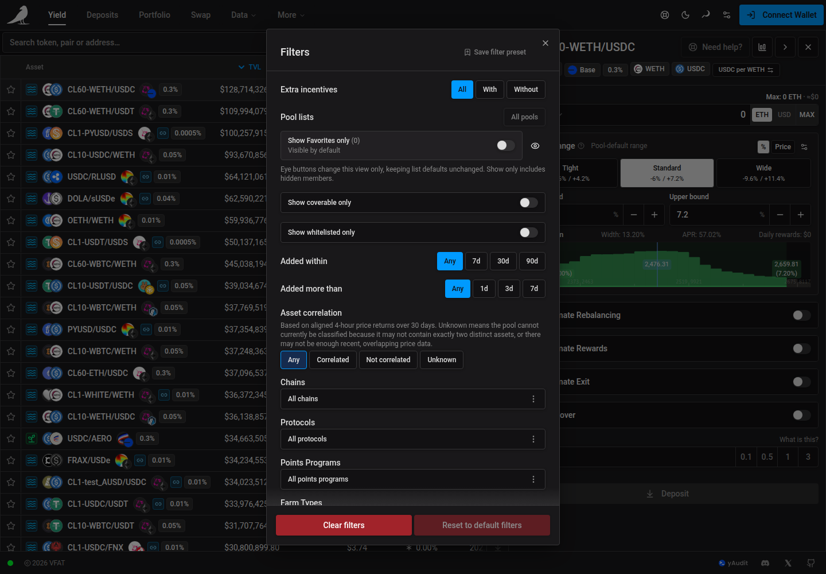This screenshot has width=826, height=574.
Task: Toggle favorites visibility eye button
Action: 535,146
